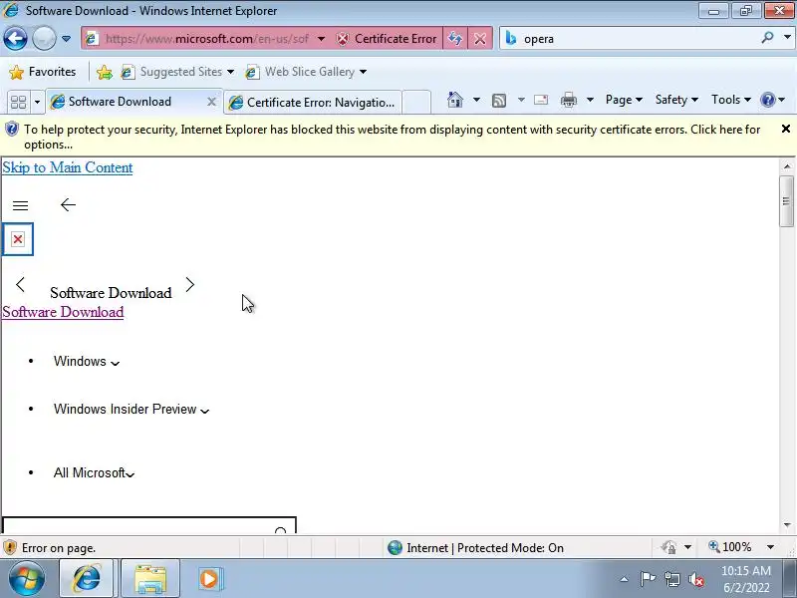Click the Home toolbar icon
This screenshot has height=598, width=797.
pyautogui.click(x=455, y=101)
